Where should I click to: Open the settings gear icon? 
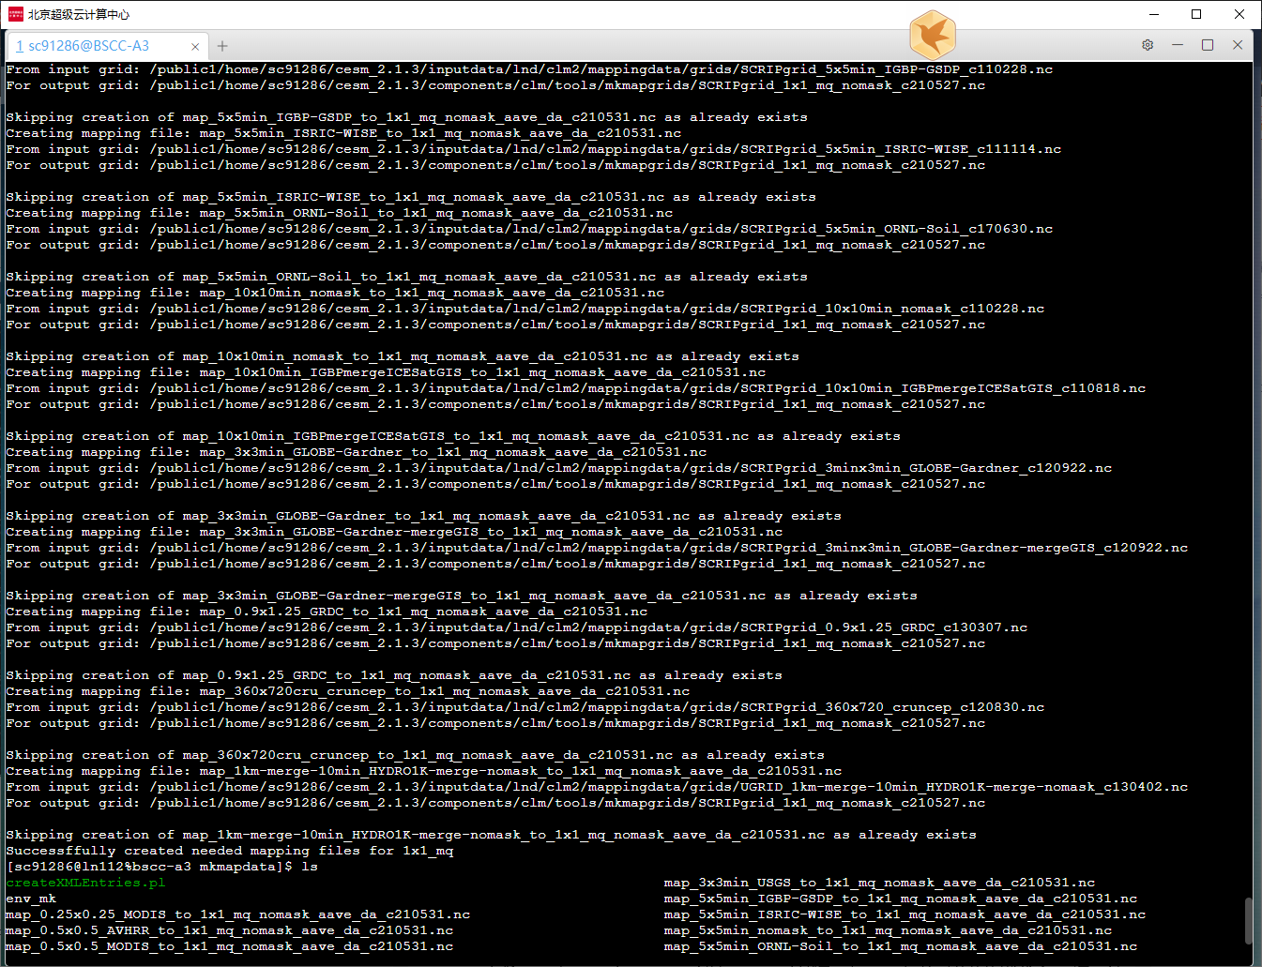[x=1148, y=45]
